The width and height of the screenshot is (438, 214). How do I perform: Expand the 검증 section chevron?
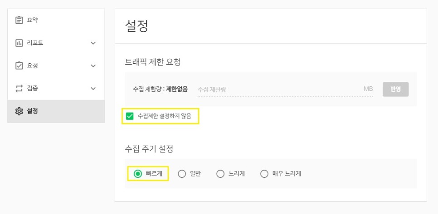pyautogui.click(x=93, y=88)
